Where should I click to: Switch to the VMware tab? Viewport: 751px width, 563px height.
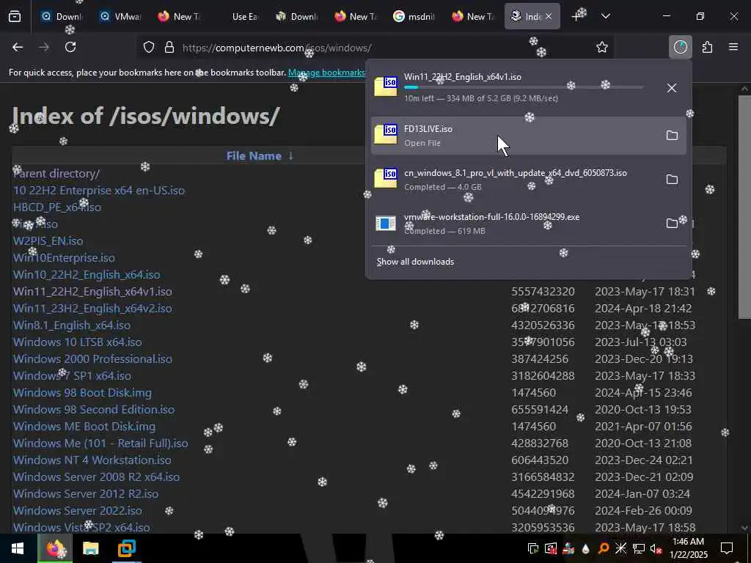click(x=120, y=17)
